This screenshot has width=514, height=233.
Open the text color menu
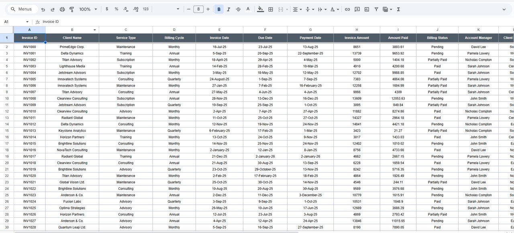pos(248,8)
